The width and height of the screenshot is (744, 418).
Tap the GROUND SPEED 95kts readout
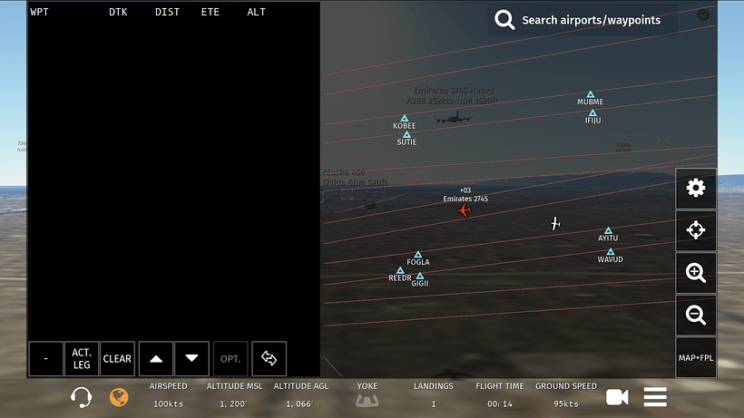pos(566,394)
